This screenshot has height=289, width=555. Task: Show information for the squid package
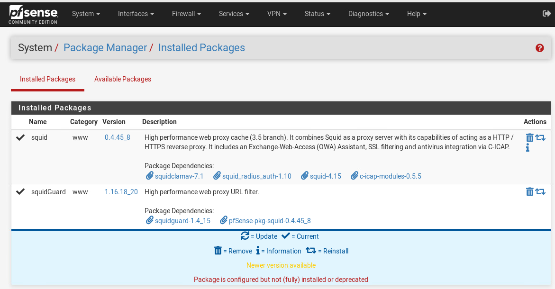click(x=528, y=147)
